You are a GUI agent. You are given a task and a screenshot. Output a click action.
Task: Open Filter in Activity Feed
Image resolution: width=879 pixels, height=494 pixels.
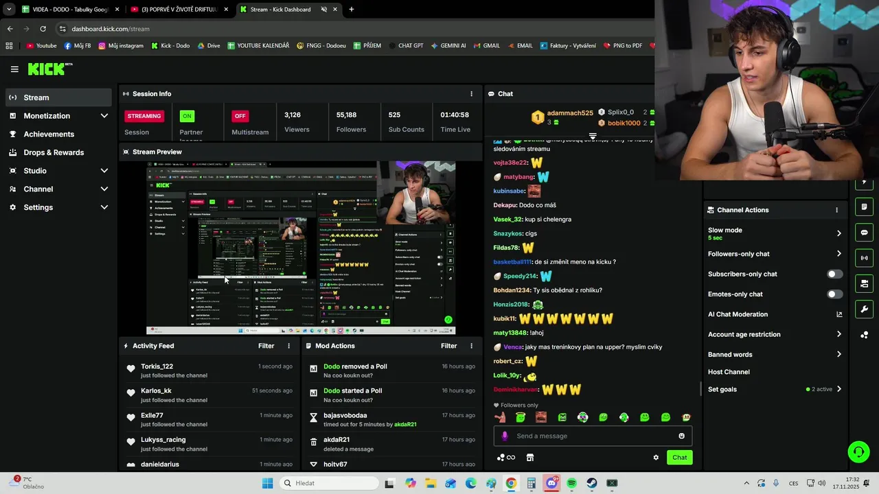click(266, 346)
